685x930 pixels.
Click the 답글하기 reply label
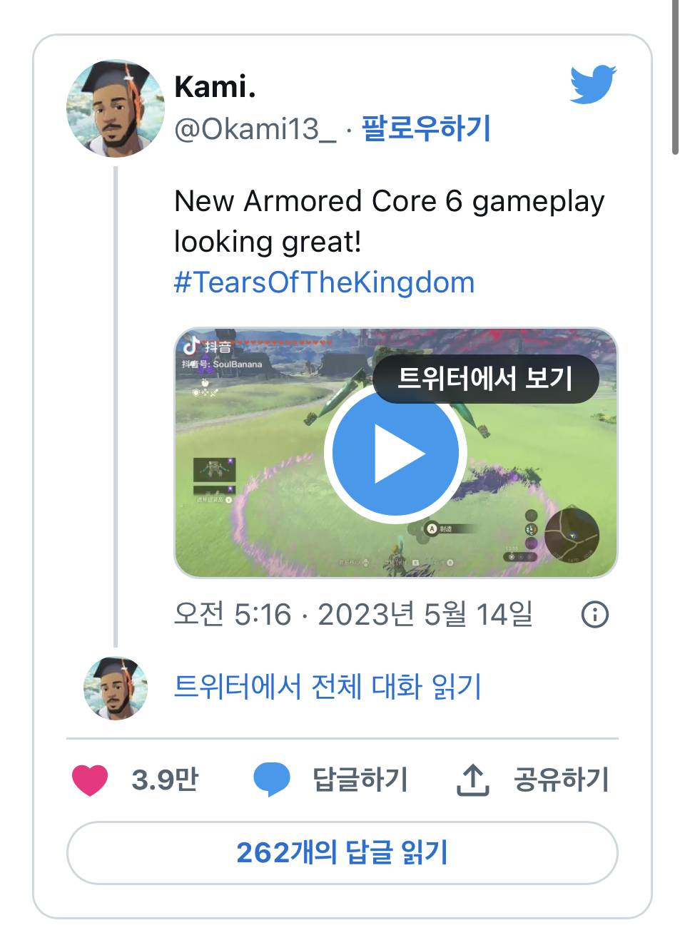[x=360, y=780]
